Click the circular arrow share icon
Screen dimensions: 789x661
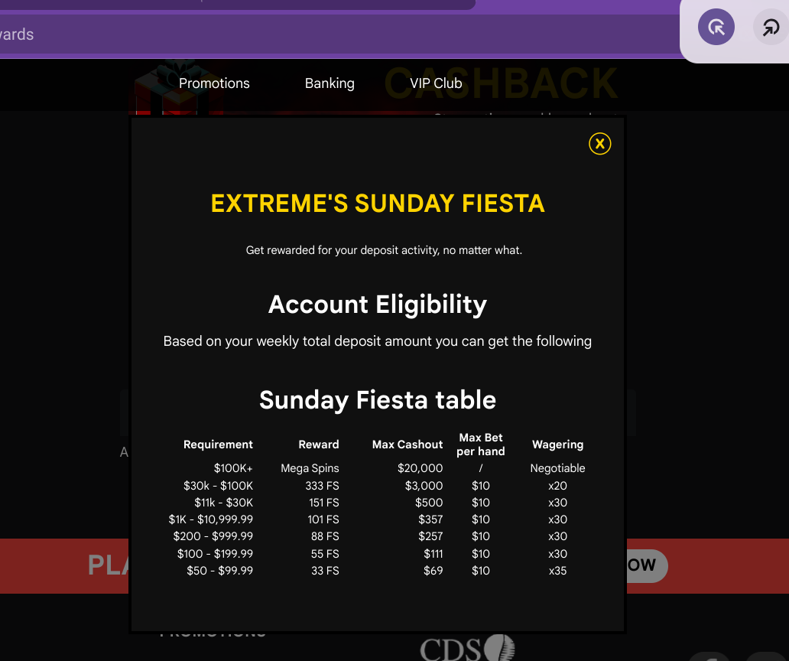click(771, 28)
